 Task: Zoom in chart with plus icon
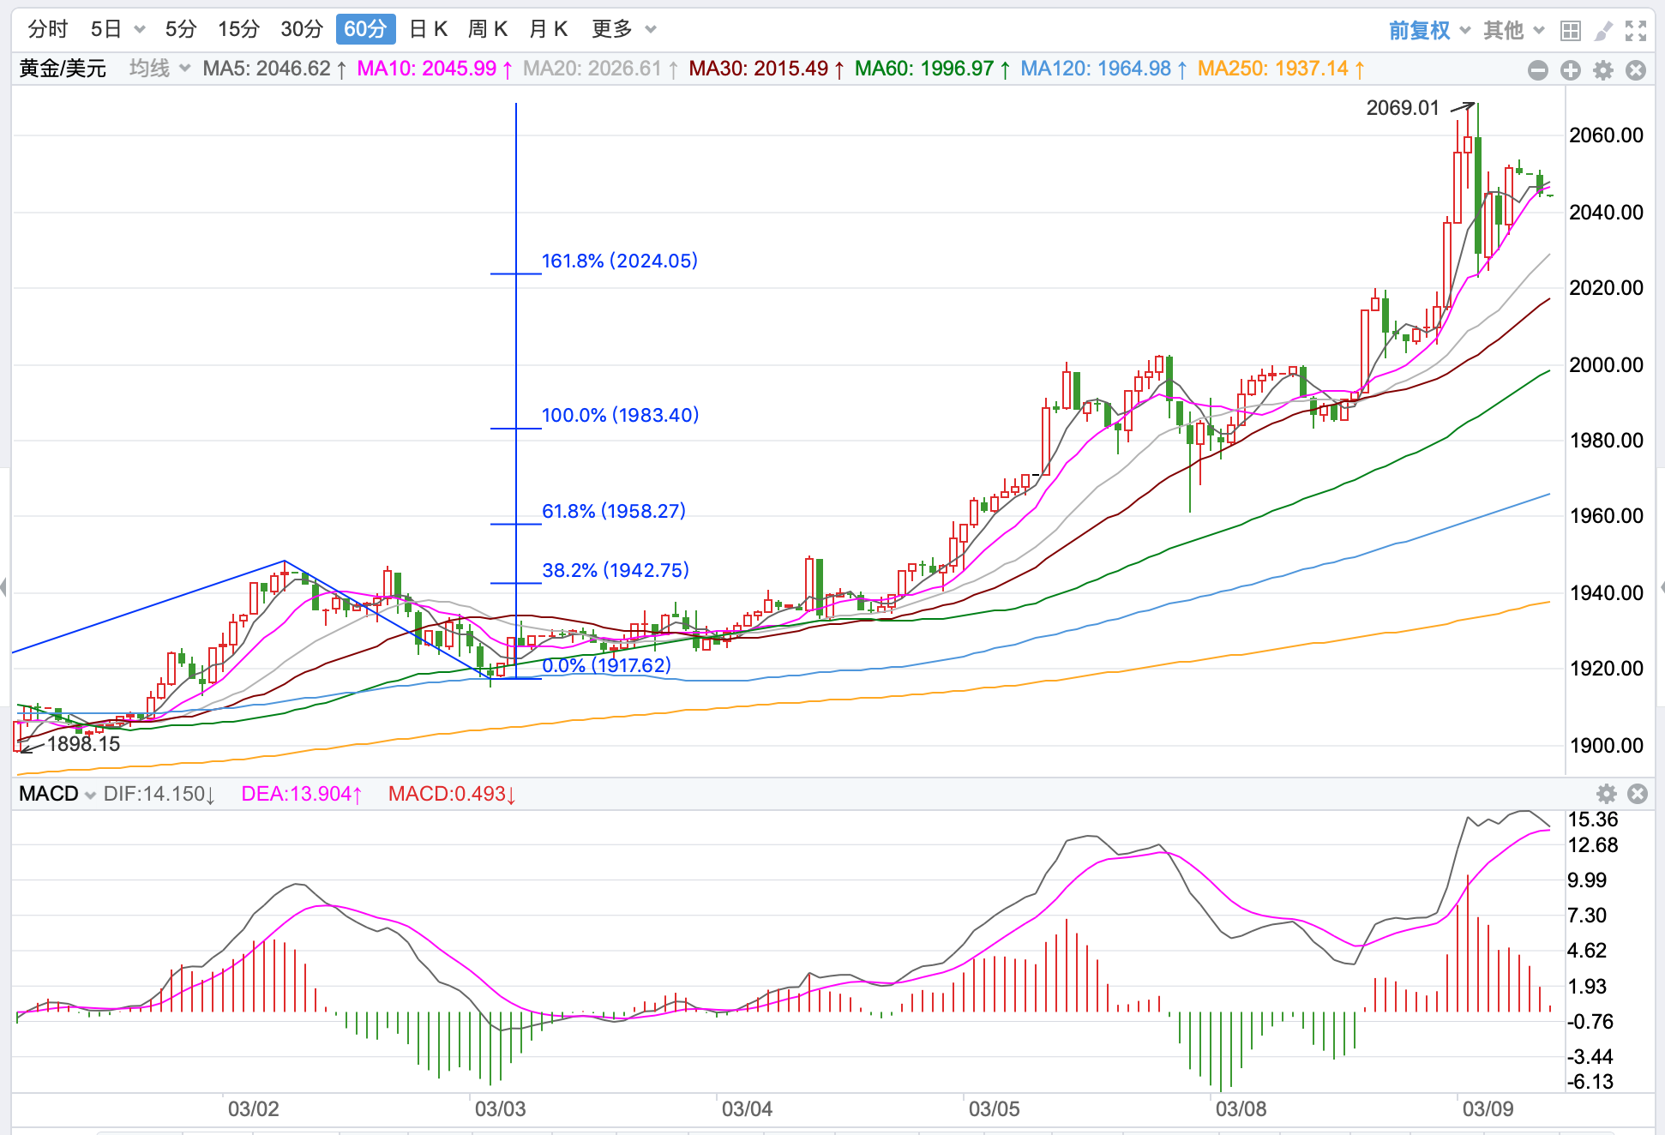(1571, 70)
